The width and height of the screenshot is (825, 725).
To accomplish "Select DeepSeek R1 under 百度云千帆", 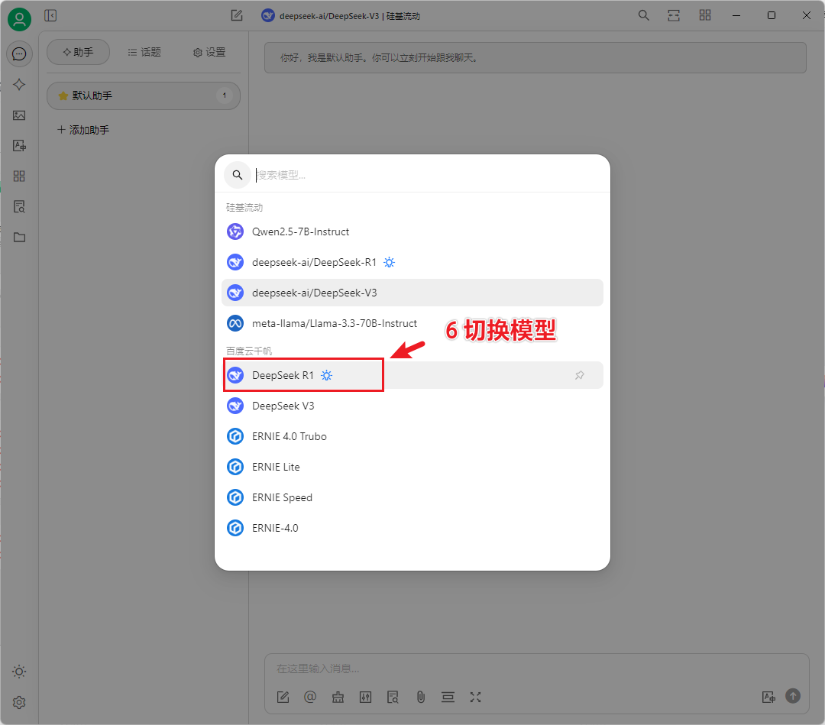I will 412,375.
